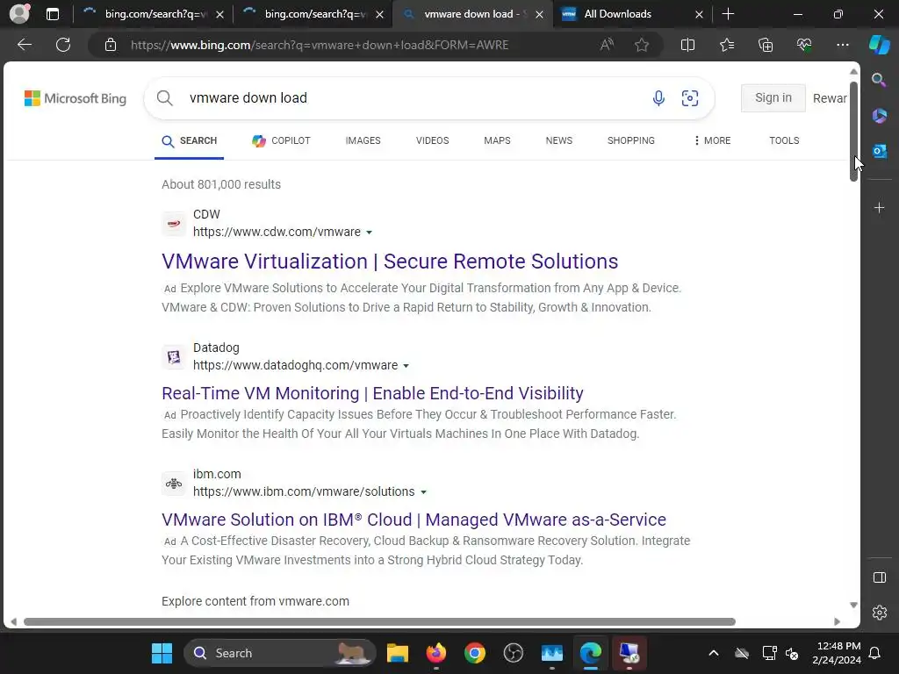
Task: Open VMware Virtualization Secure Remote Solutions link
Action: point(390,262)
